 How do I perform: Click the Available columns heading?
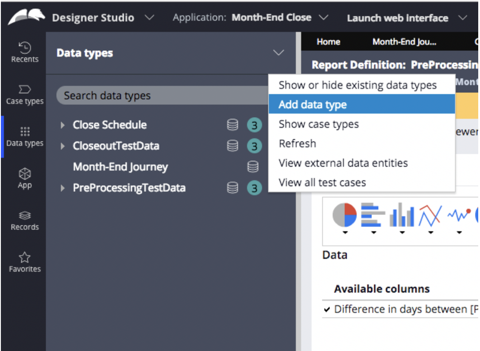pos(382,289)
